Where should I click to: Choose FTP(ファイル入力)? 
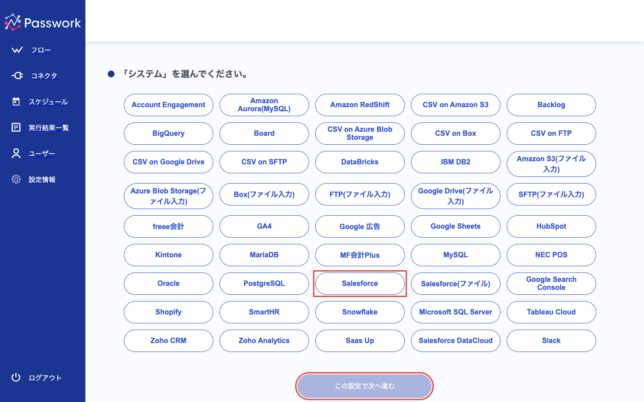360,194
